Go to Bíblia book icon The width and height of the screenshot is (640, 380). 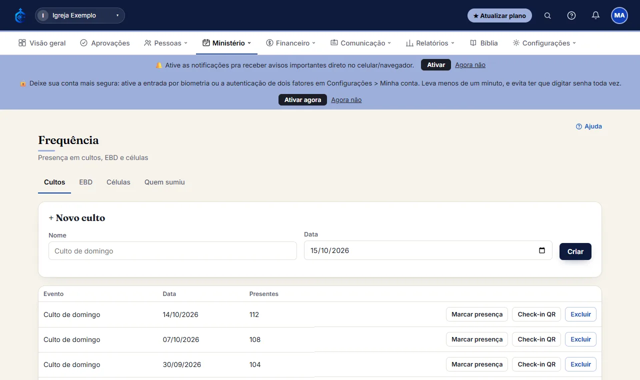tap(473, 43)
